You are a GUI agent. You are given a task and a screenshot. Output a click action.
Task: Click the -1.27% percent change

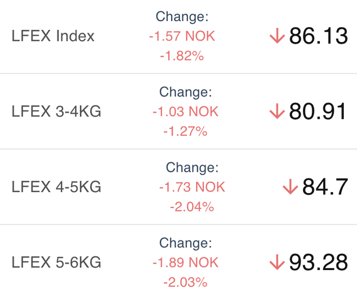tap(185, 131)
